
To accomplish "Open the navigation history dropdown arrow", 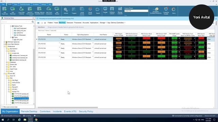I will (45, 23).
